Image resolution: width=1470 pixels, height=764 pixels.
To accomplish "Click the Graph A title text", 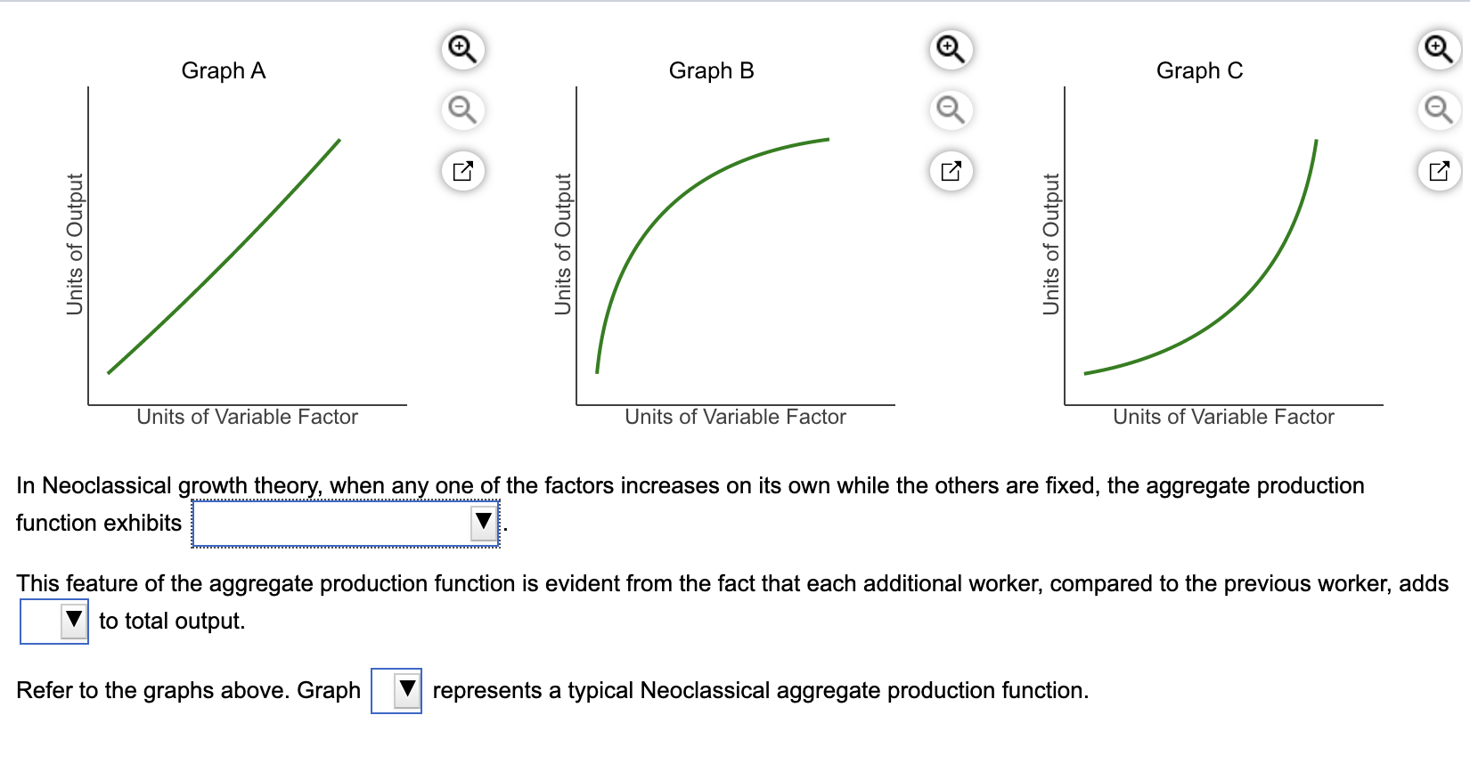I will point(223,70).
